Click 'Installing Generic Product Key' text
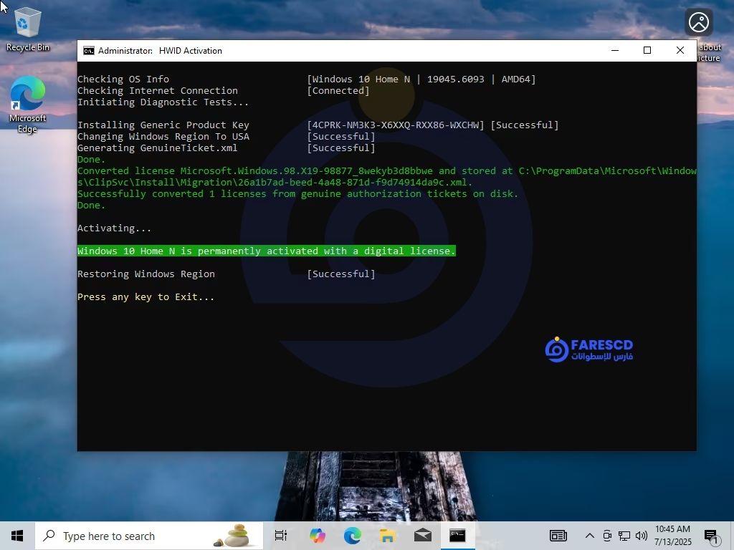This screenshot has width=734, height=550. pos(163,125)
